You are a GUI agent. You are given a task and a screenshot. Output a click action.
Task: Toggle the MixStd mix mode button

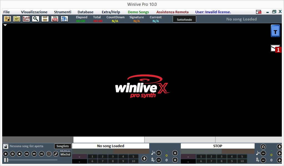pyautogui.click(x=65, y=154)
